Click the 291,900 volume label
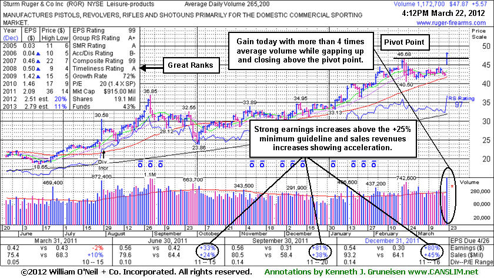The image size is (494, 278). pos(296,188)
